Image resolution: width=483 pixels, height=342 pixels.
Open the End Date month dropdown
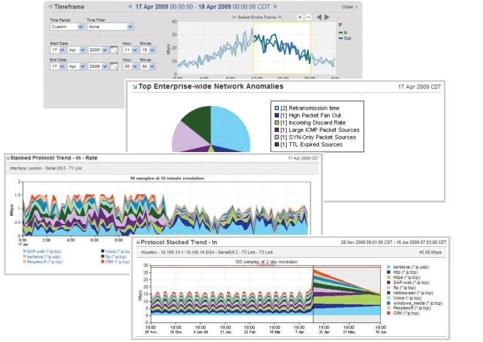[x=76, y=66]
